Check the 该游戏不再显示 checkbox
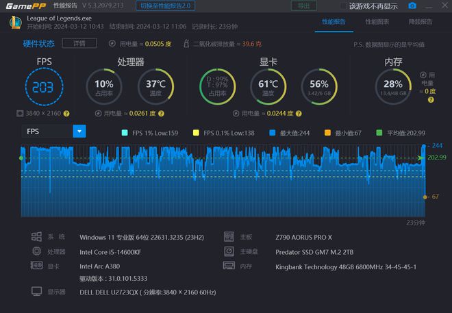 click(x=343, y=5)
